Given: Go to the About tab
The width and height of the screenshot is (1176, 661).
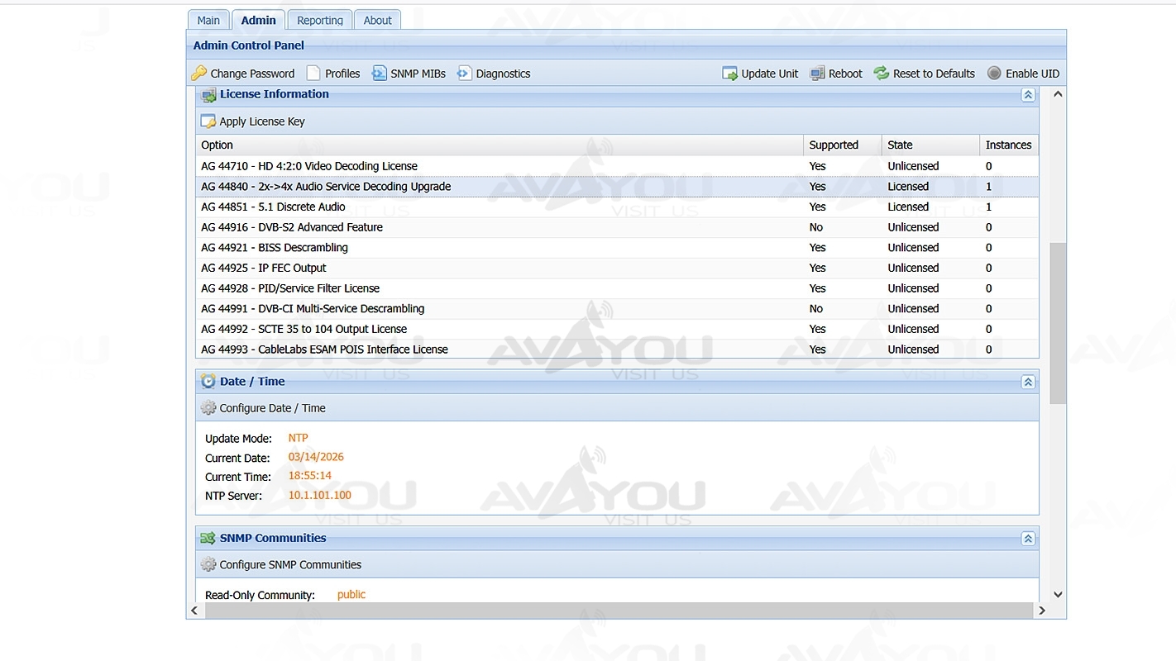Looking at the screenshot, I should pos(378,21).
